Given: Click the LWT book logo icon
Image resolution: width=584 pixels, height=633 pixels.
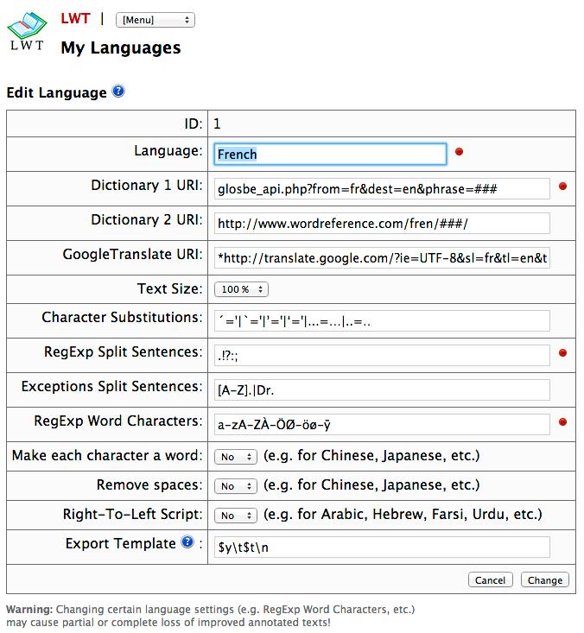Looking at the screenshot, I should [x=27, y=30].
